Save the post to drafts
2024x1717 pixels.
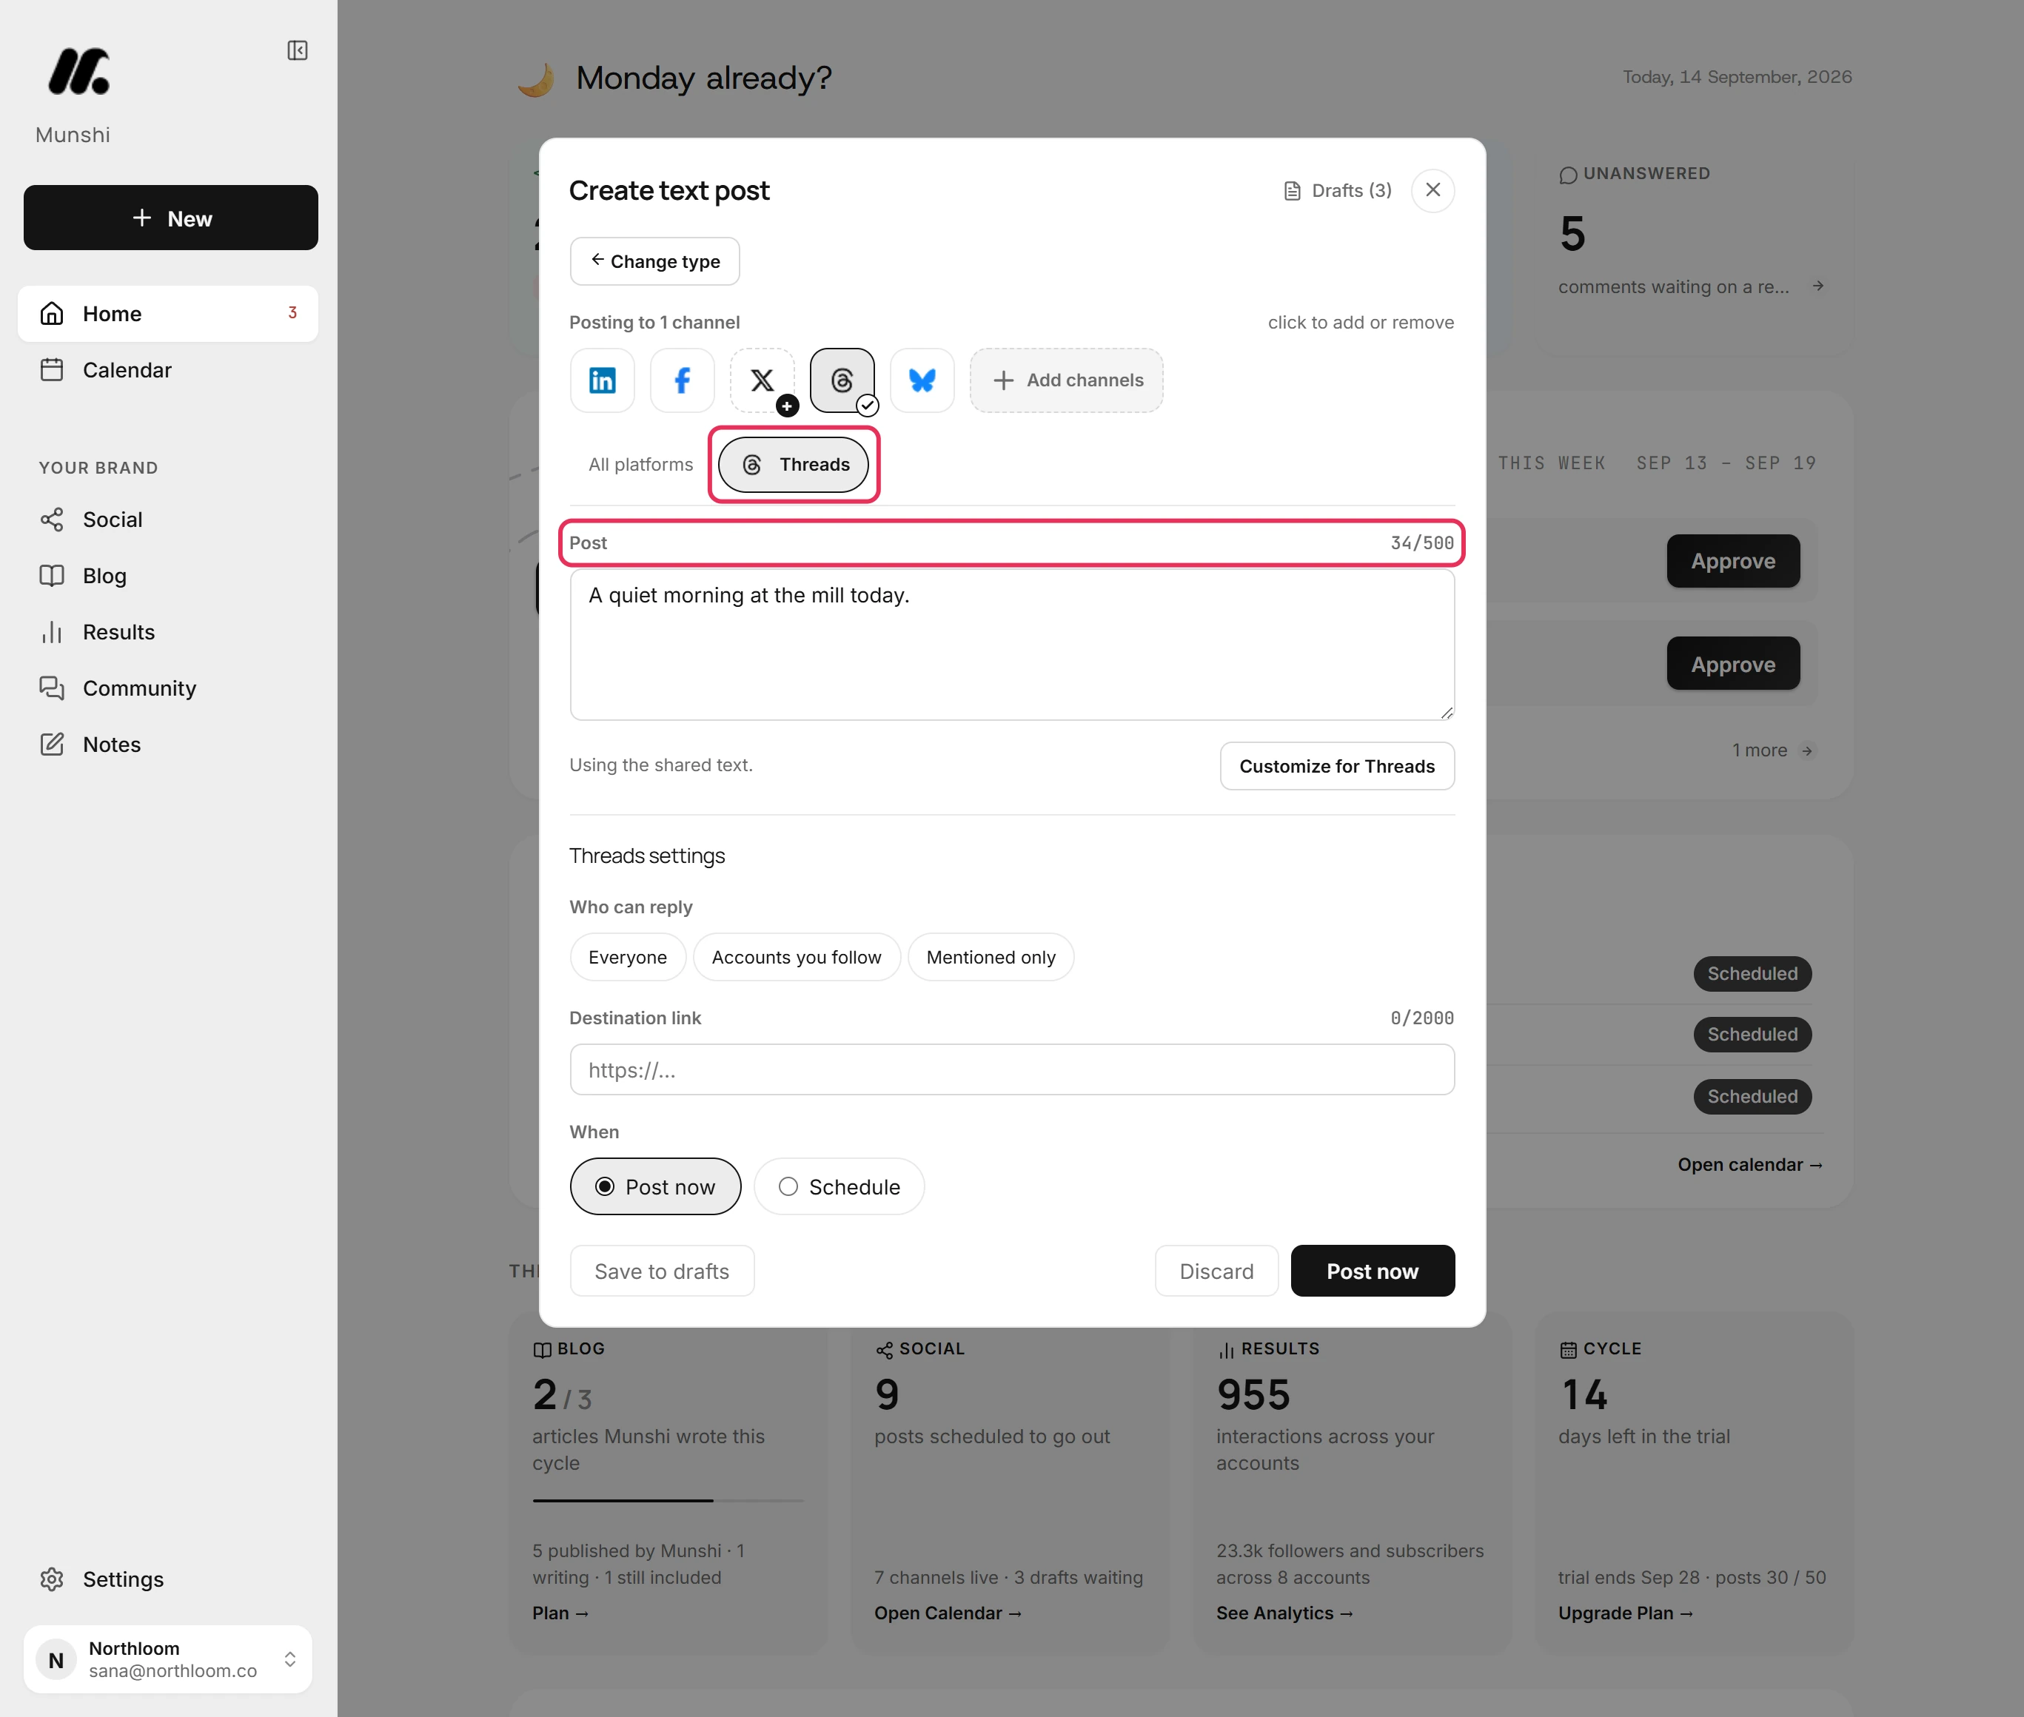662,1271
